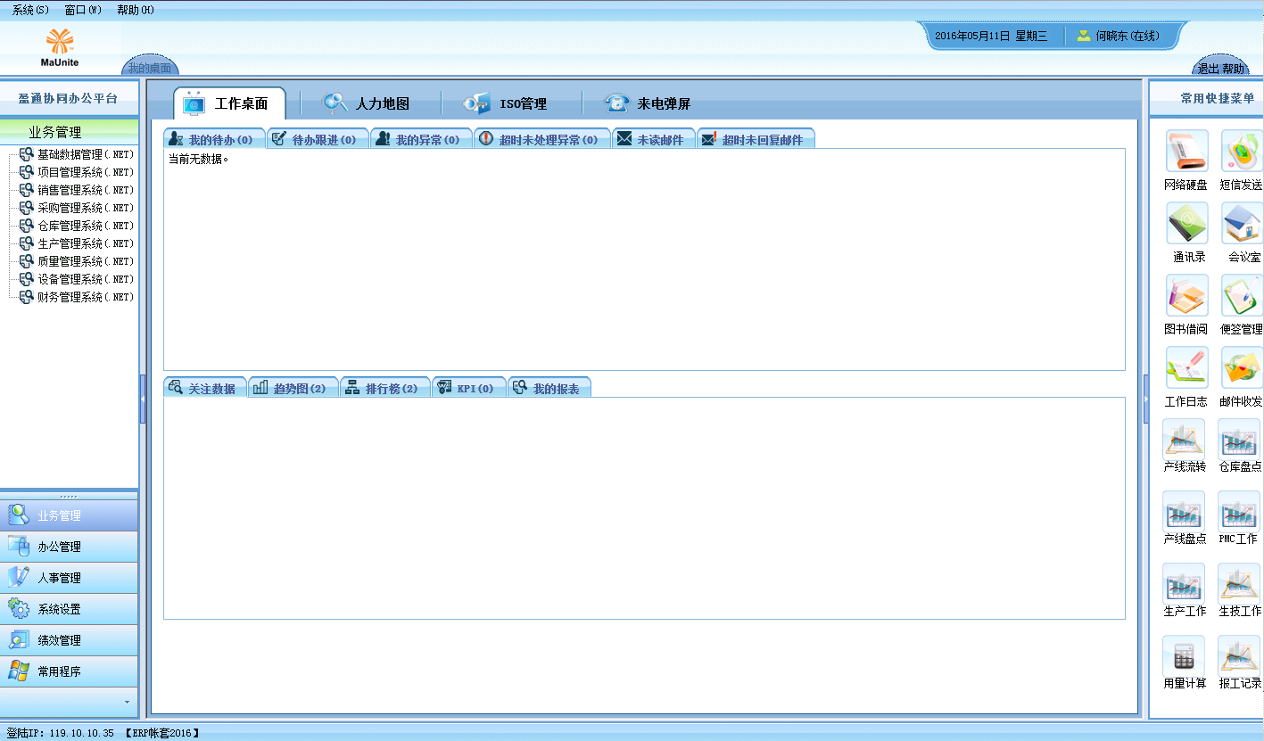Image resolution: width=1264 pixels, height=741 pixels.
Task: Collapse the left sidebar with splitter arrow
Action: click(143, 399)
